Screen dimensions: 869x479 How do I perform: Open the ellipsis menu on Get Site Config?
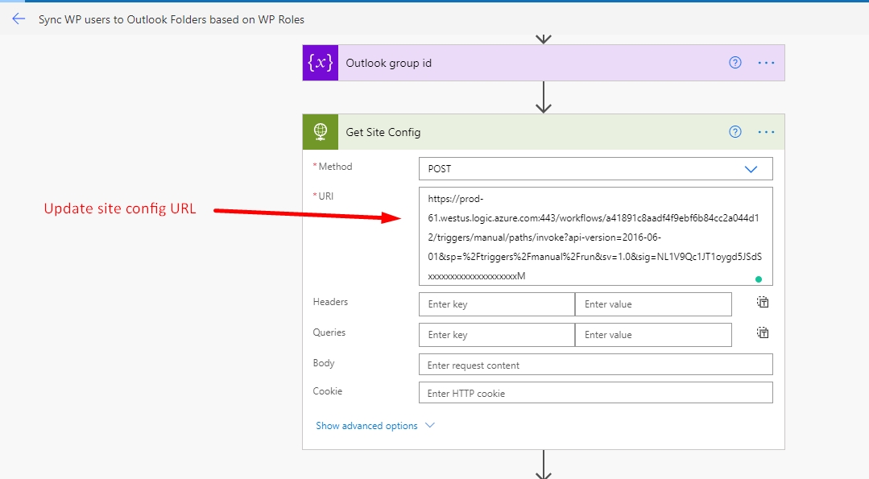(767, 132)
